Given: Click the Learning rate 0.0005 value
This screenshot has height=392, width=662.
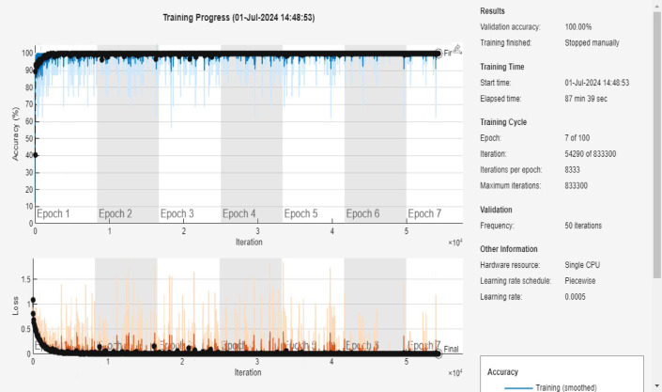Looking at the screenshot, I should click(575, 297).
